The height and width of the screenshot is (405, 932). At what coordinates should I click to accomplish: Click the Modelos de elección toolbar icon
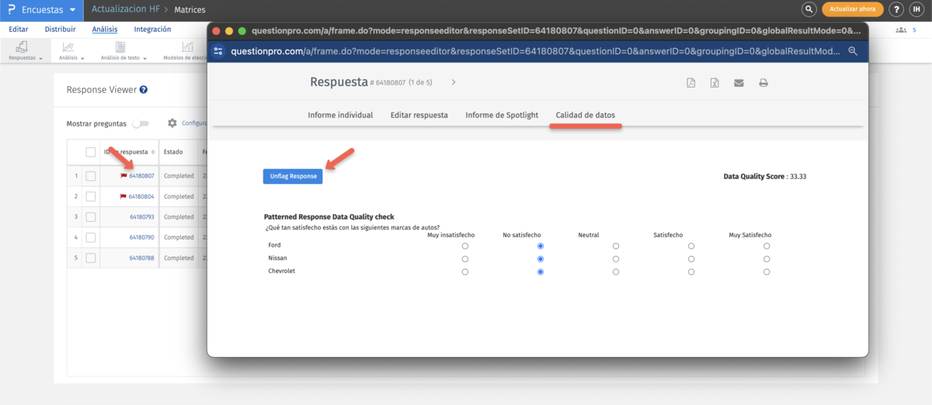pos(188,47)
